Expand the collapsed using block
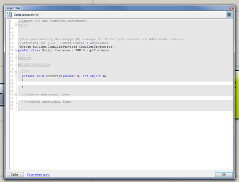This screenshot has height=182, width=239. [x=16, y=24]
